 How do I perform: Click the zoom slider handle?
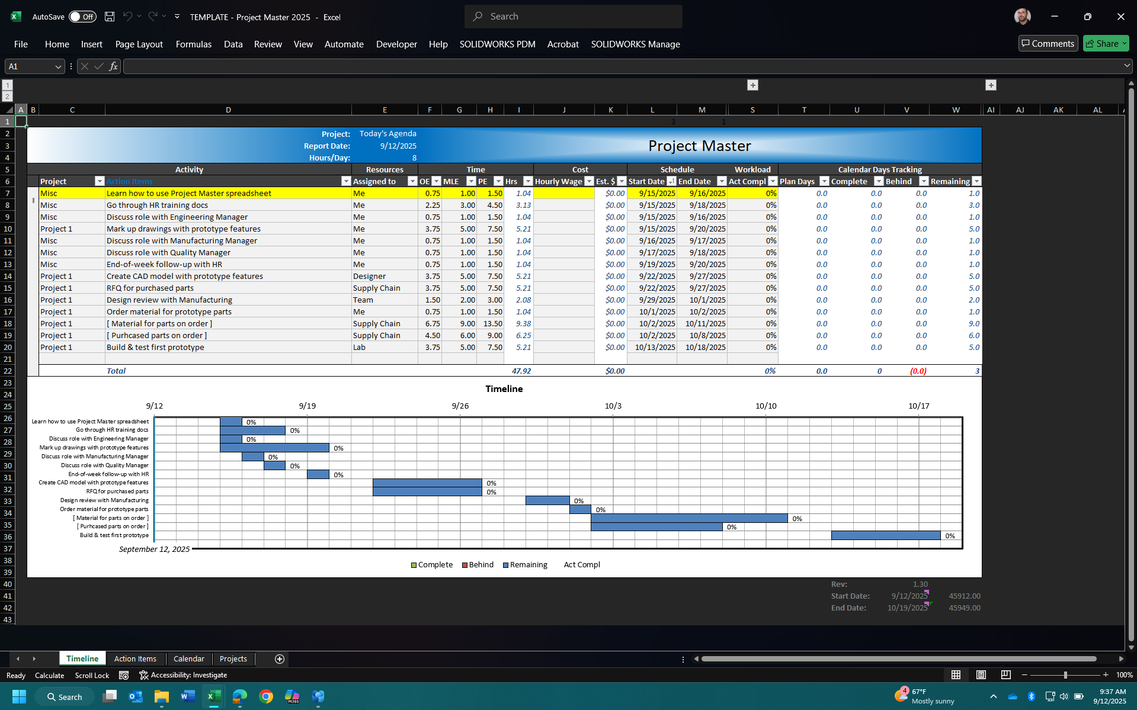tap(1065, 675)
